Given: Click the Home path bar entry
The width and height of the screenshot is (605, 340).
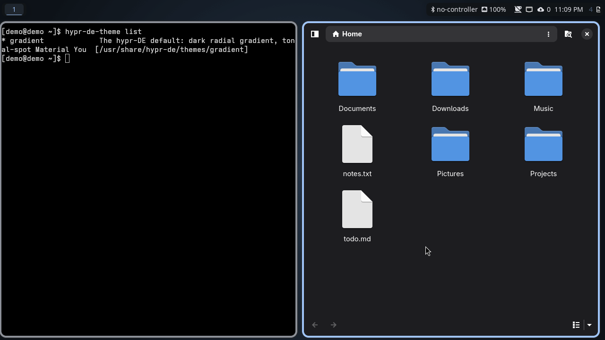Looking at the screenshot, I should (x=347, y=34).
